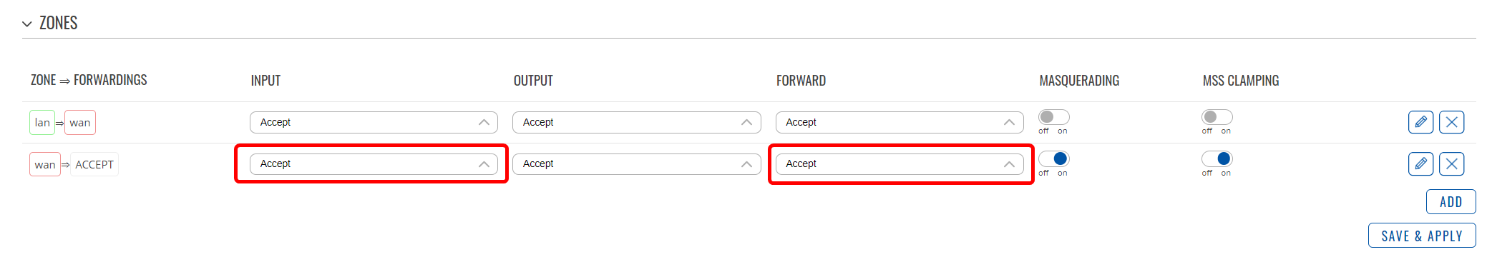
Task: Click the SAVE & APPLY button
Action: tap(1422, 236)
